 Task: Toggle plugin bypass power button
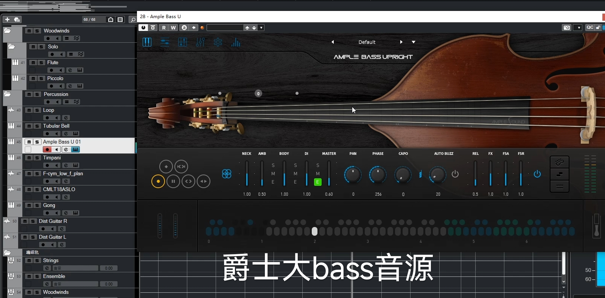[143, 28]
